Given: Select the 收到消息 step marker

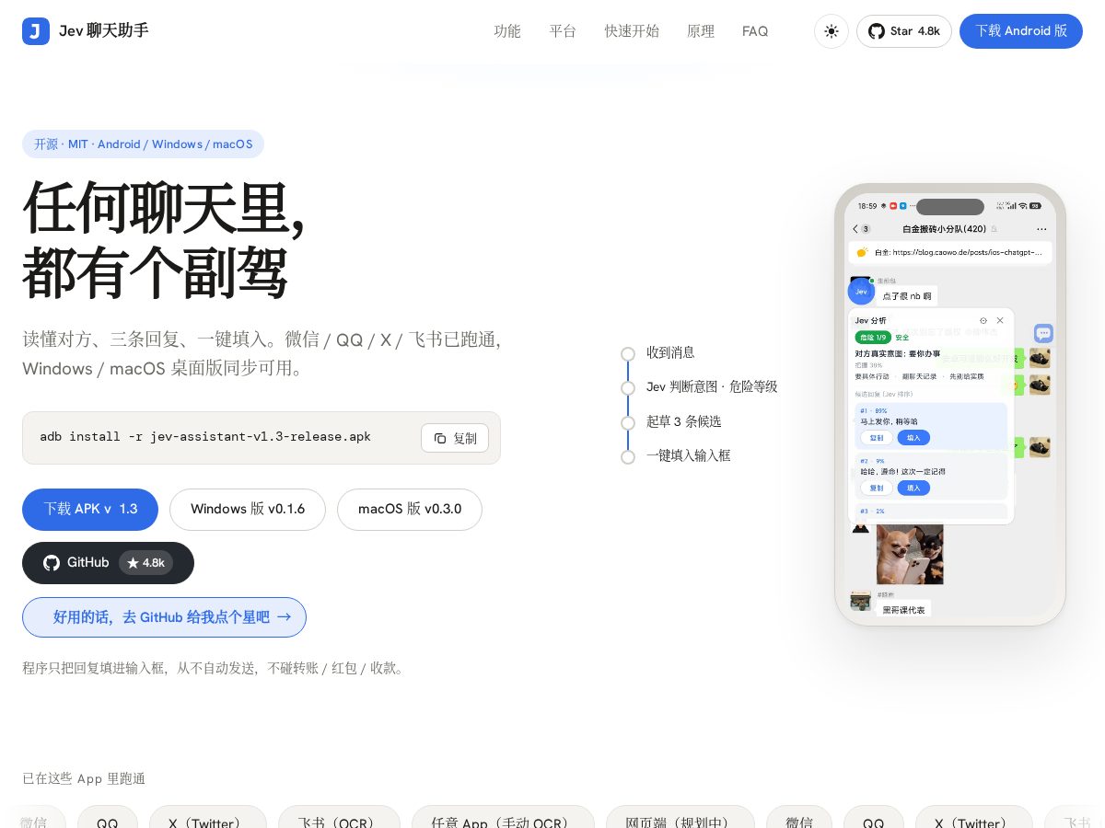Looking at the screenshot, I should click(x=628, y=353).
